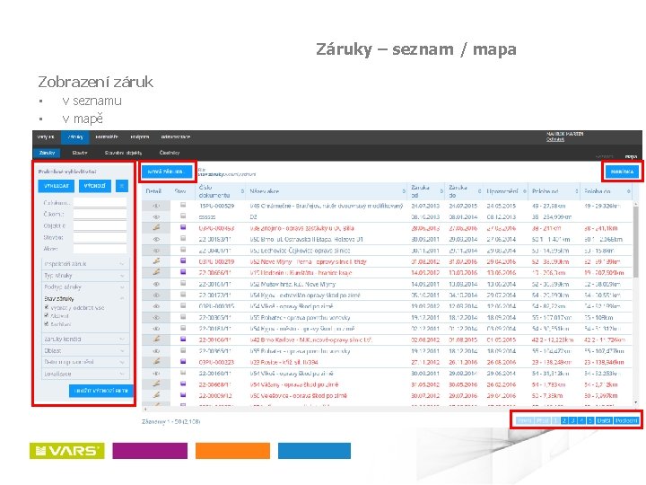Toggle third checkbox under Stav záruky
The image size is (646, 485).
click(x=47, y=323)
